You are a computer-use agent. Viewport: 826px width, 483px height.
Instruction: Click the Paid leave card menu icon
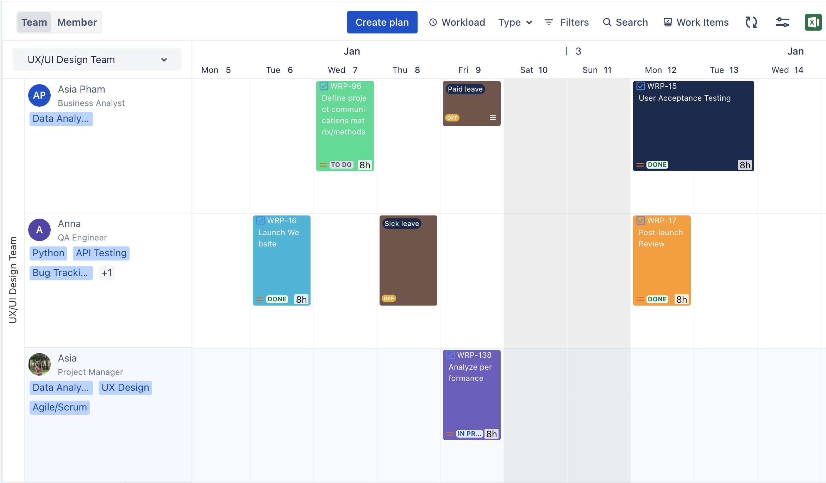tap(493, 118)
